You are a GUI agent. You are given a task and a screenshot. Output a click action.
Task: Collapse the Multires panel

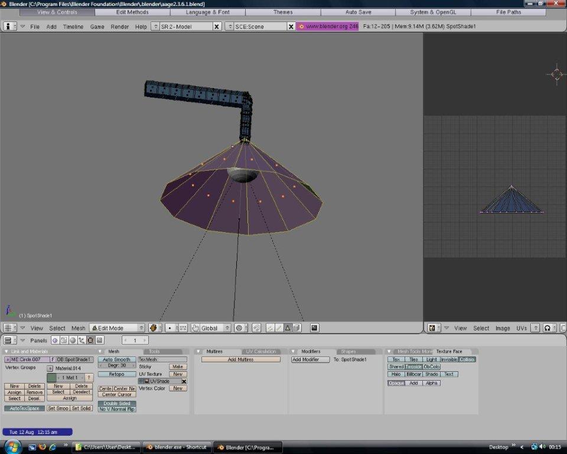point(198,352)
